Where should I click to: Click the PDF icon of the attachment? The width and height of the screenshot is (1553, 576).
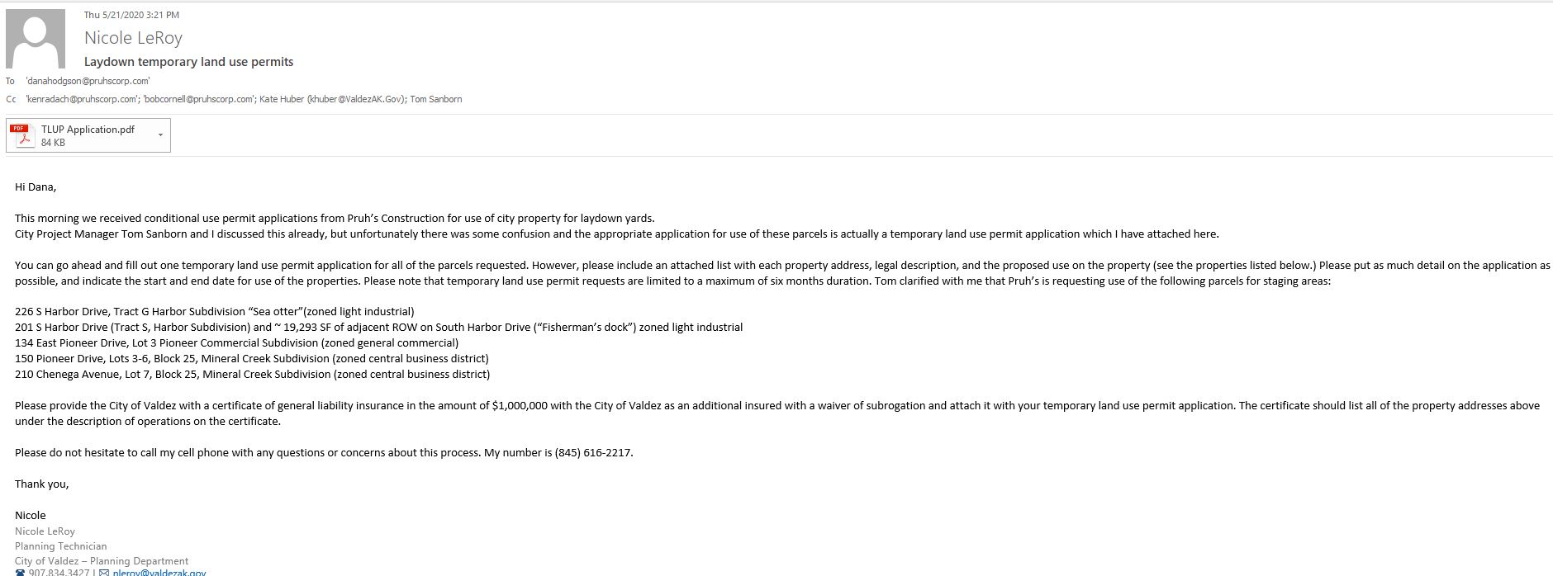pyautogui.click(x=23, y=135)
